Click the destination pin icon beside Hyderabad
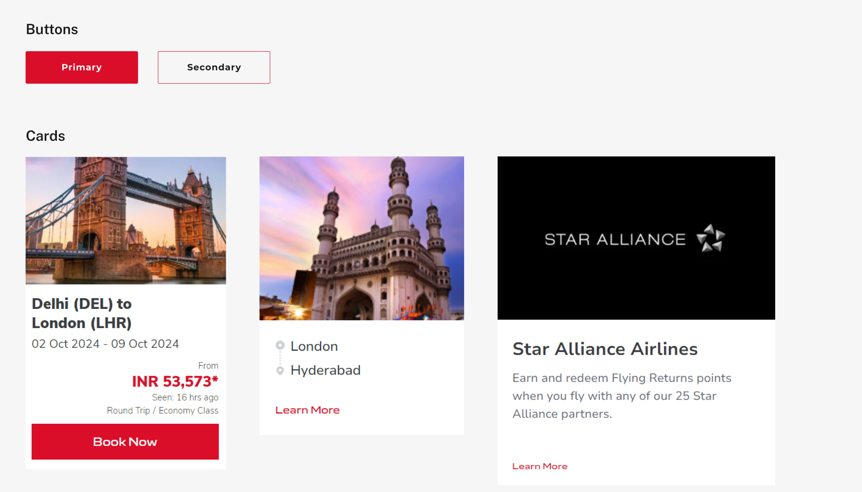The height and width of the screenshot is (492, 862). click(x=280, y=371)
